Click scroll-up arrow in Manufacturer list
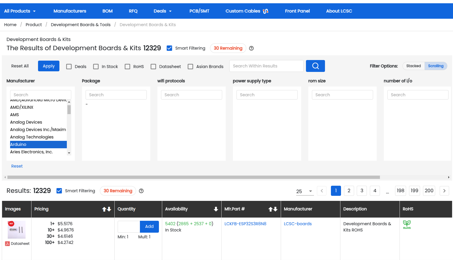 tap(69, 102)
